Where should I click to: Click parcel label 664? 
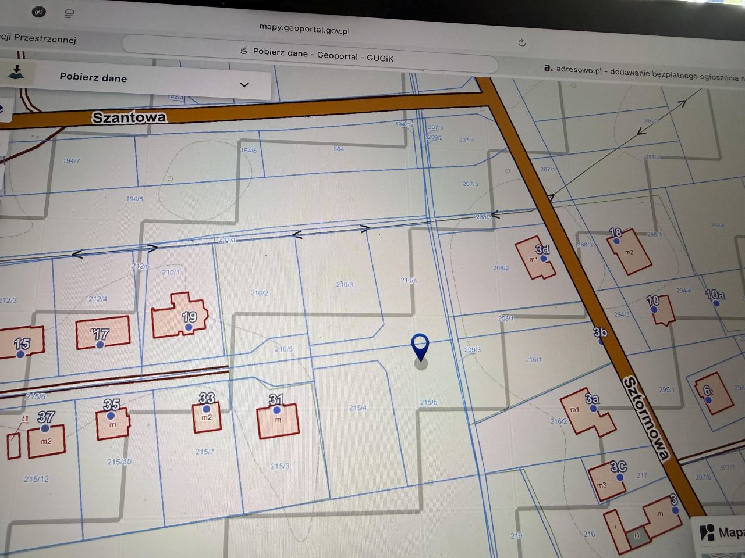[339, 149]
